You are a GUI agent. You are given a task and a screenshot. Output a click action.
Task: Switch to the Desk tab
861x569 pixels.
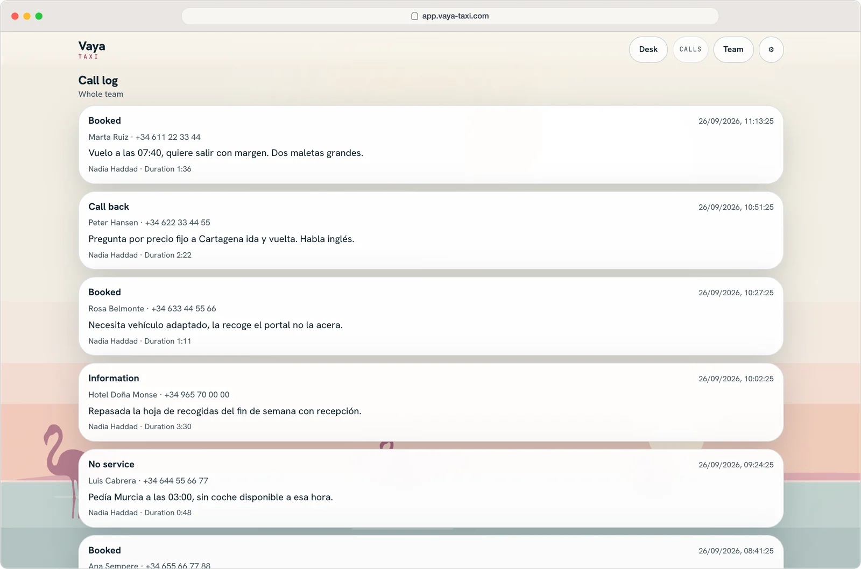pyautogui.click(x=648, y=49)
